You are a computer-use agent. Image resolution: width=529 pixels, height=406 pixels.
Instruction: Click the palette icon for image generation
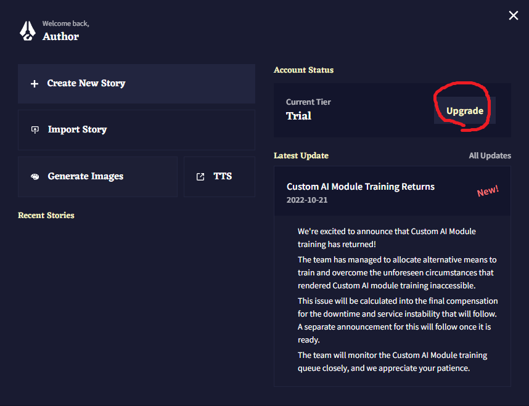click(35, 177)
